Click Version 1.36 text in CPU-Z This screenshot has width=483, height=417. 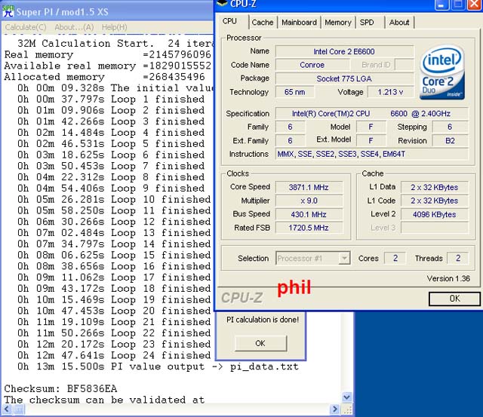448,278
